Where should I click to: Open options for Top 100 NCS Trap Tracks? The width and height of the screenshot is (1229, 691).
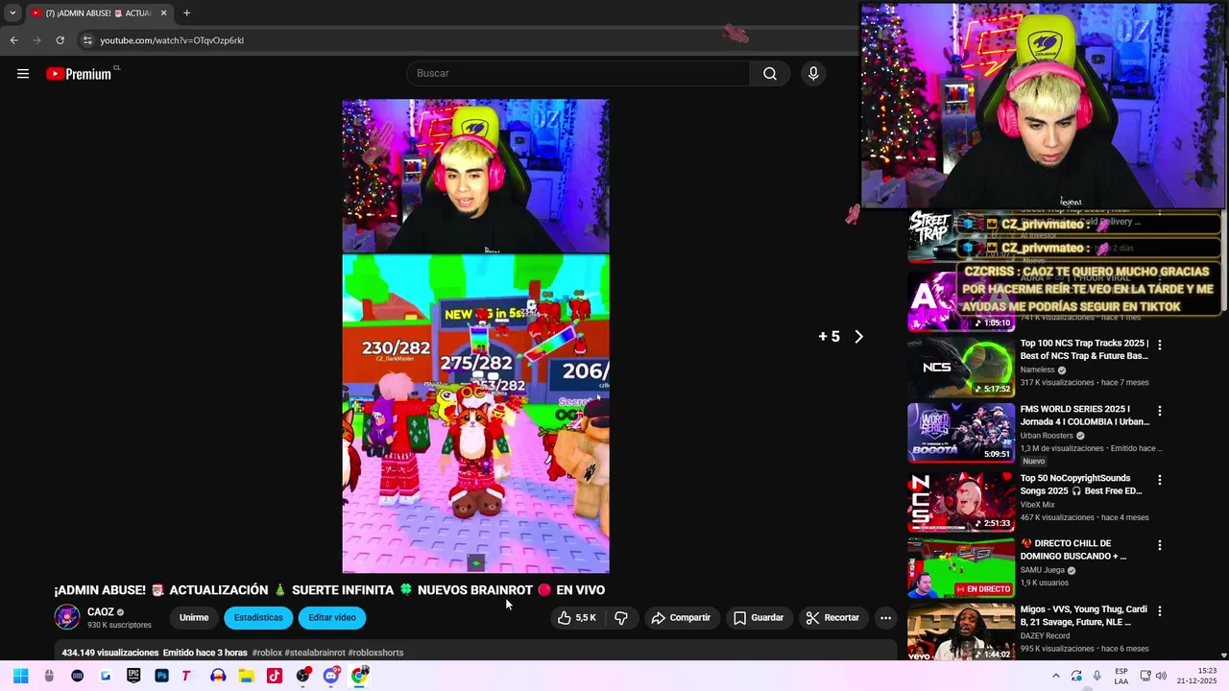click(x=1159, y=345)
